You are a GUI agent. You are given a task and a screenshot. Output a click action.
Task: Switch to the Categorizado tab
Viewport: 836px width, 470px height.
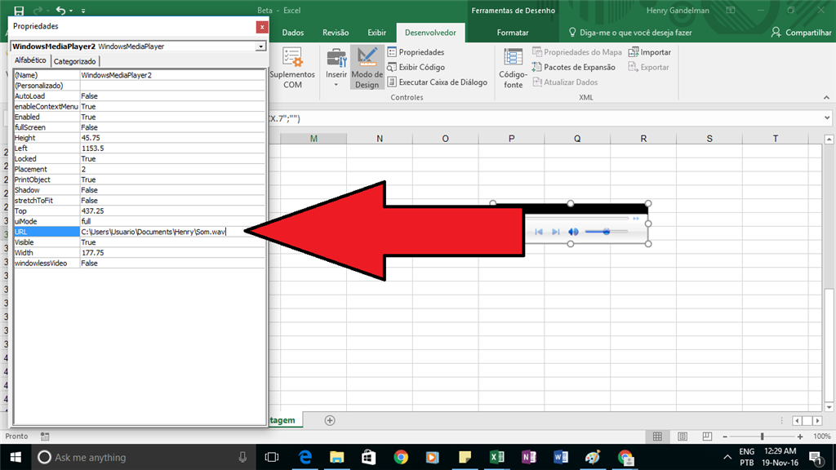(x=74, y=61)
